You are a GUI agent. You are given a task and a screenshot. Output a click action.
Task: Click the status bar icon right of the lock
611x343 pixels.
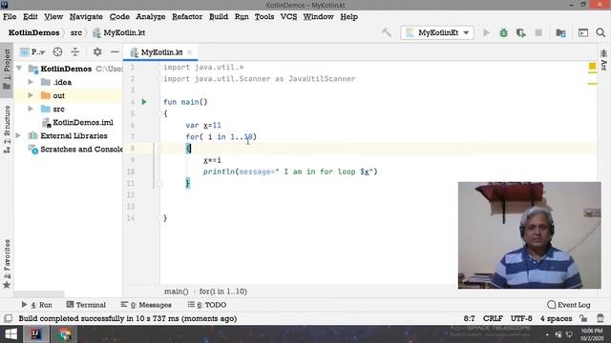tap(600, 318)
